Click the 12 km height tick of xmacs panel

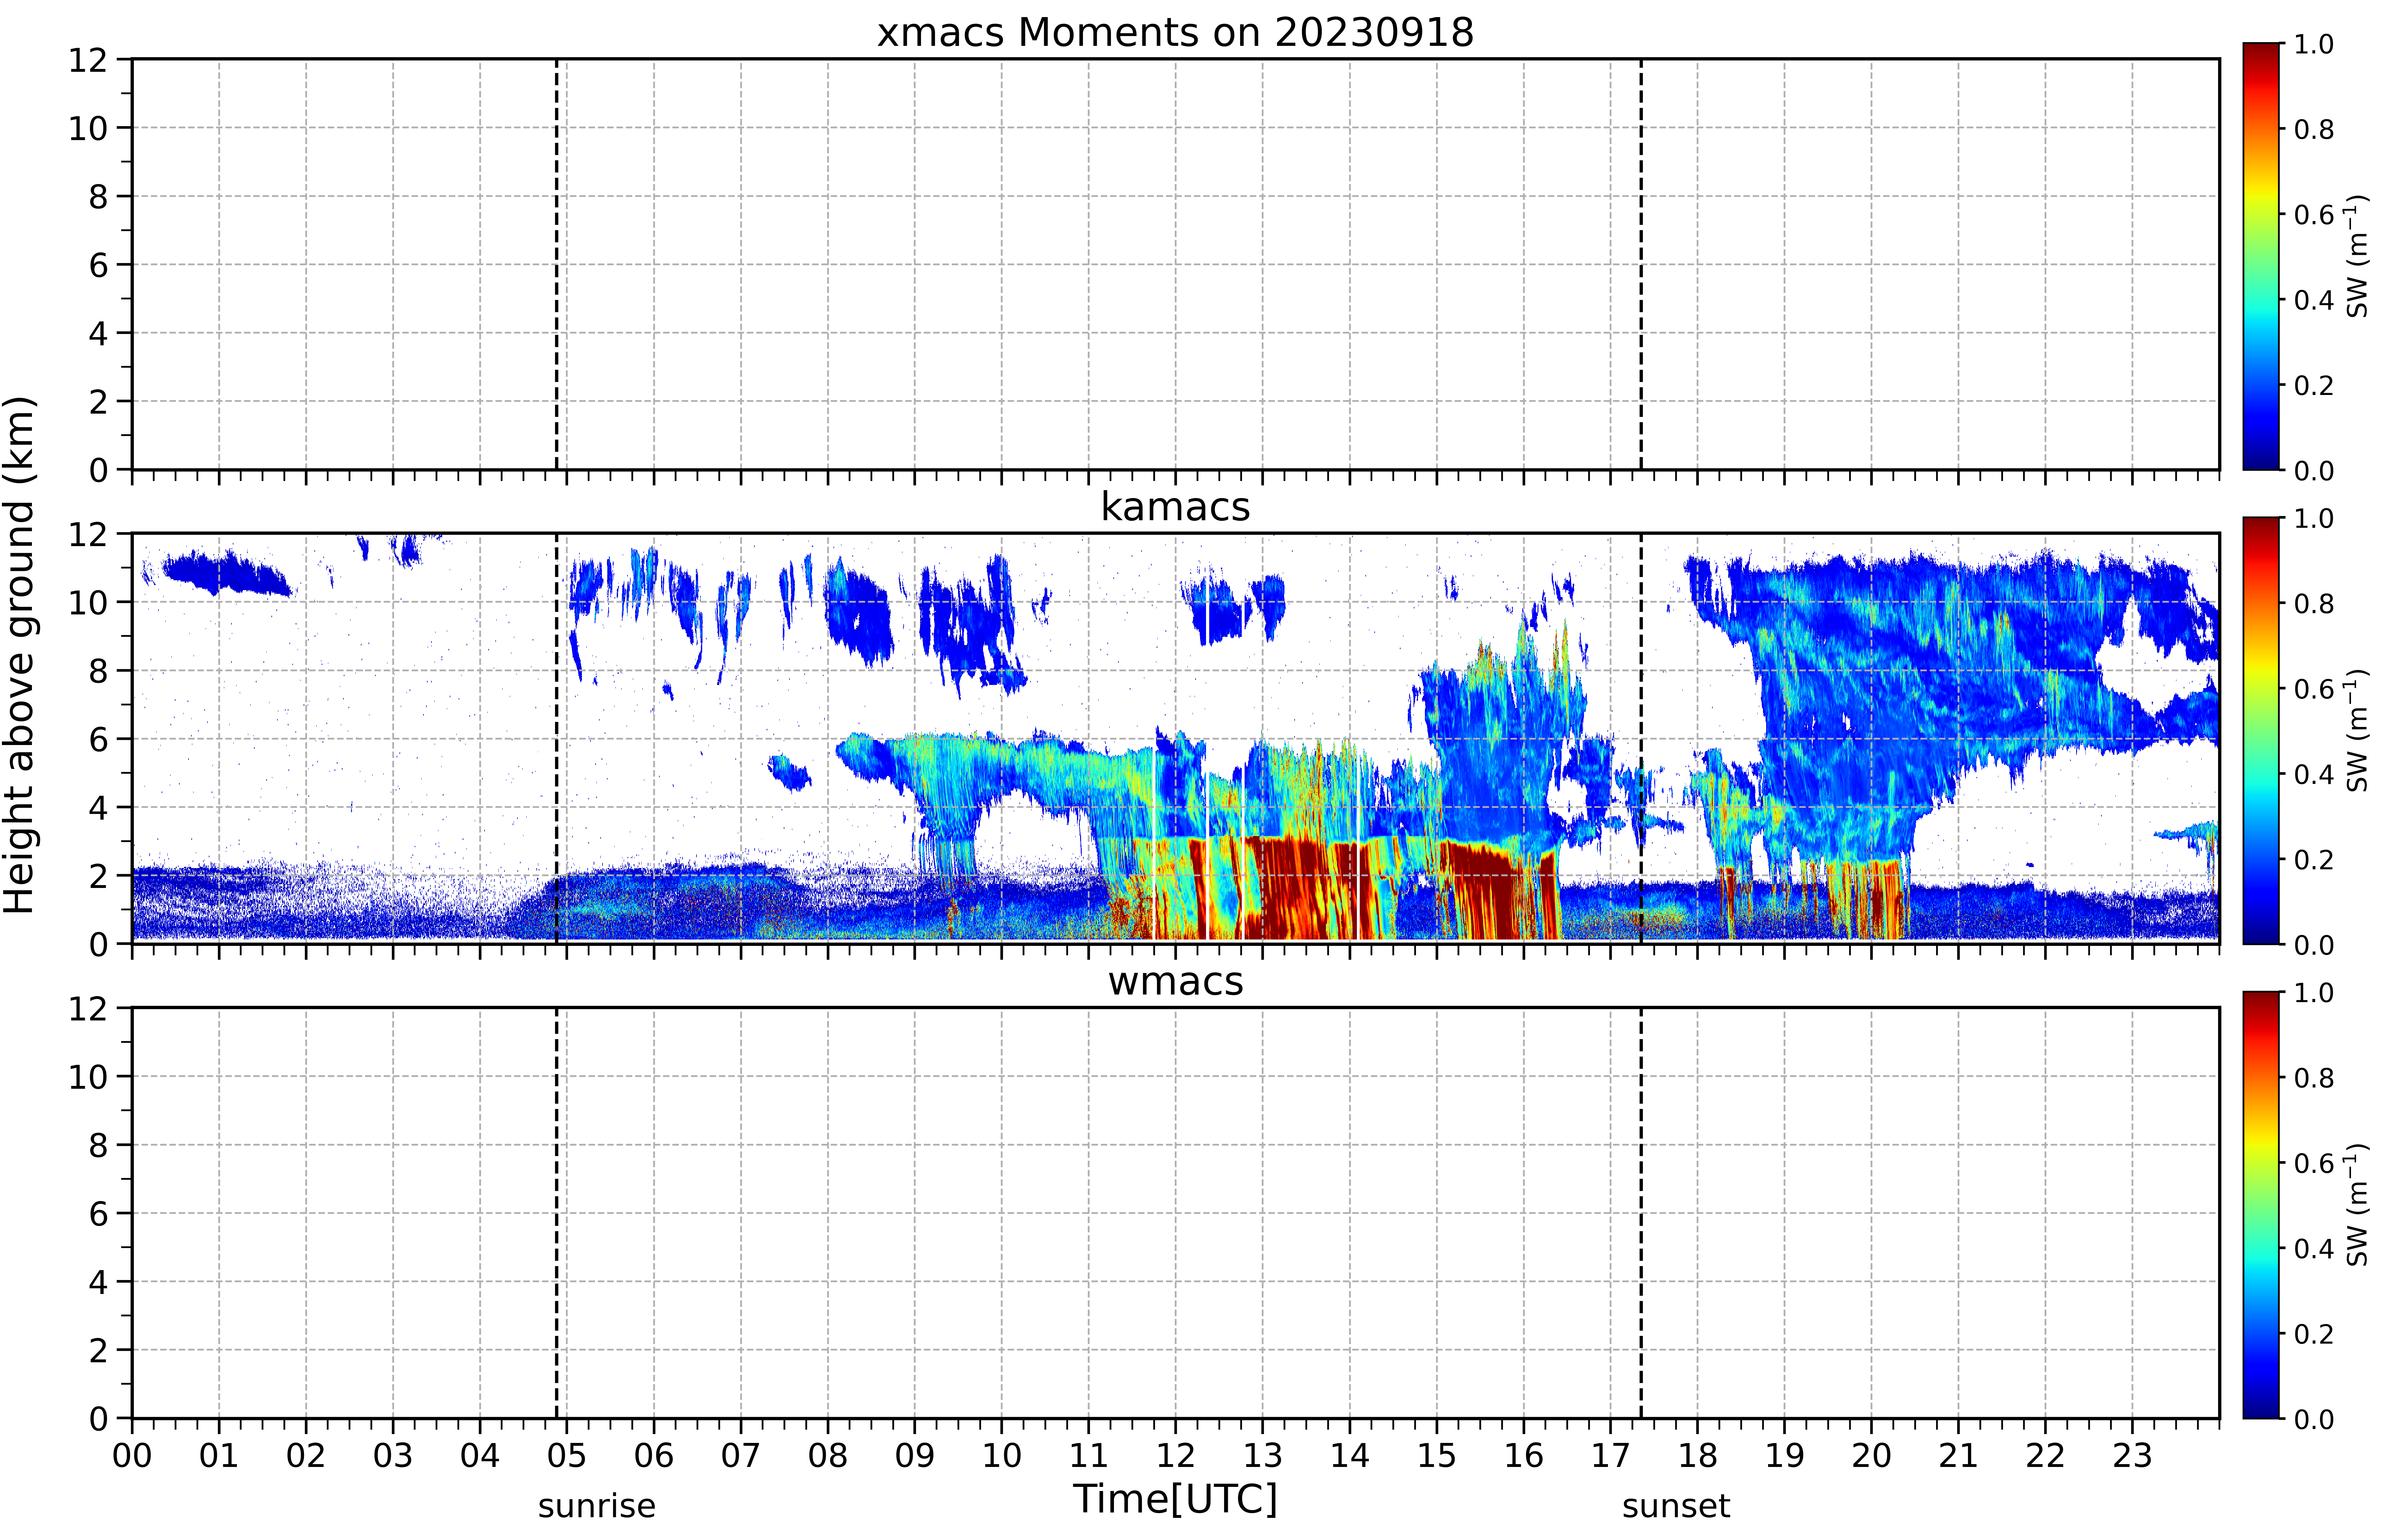tap(88, 60)
